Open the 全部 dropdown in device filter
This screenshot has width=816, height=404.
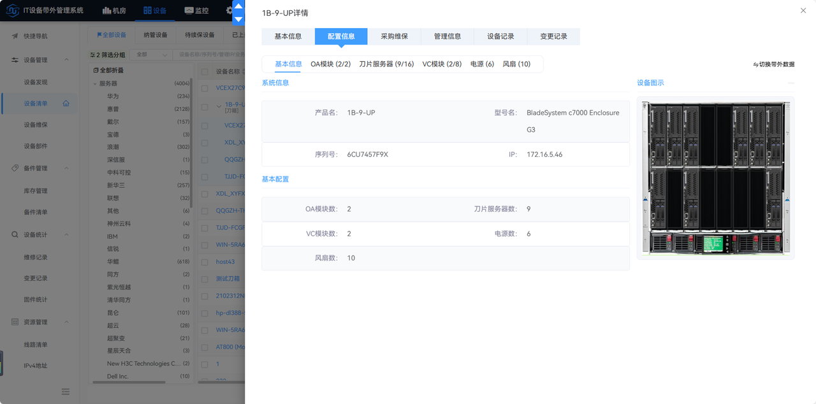pos(152,55)
